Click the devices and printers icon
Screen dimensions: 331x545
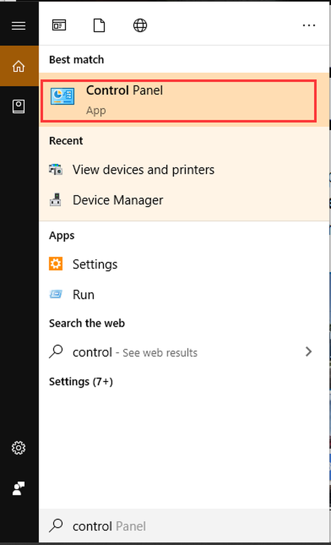coord(56,169)
